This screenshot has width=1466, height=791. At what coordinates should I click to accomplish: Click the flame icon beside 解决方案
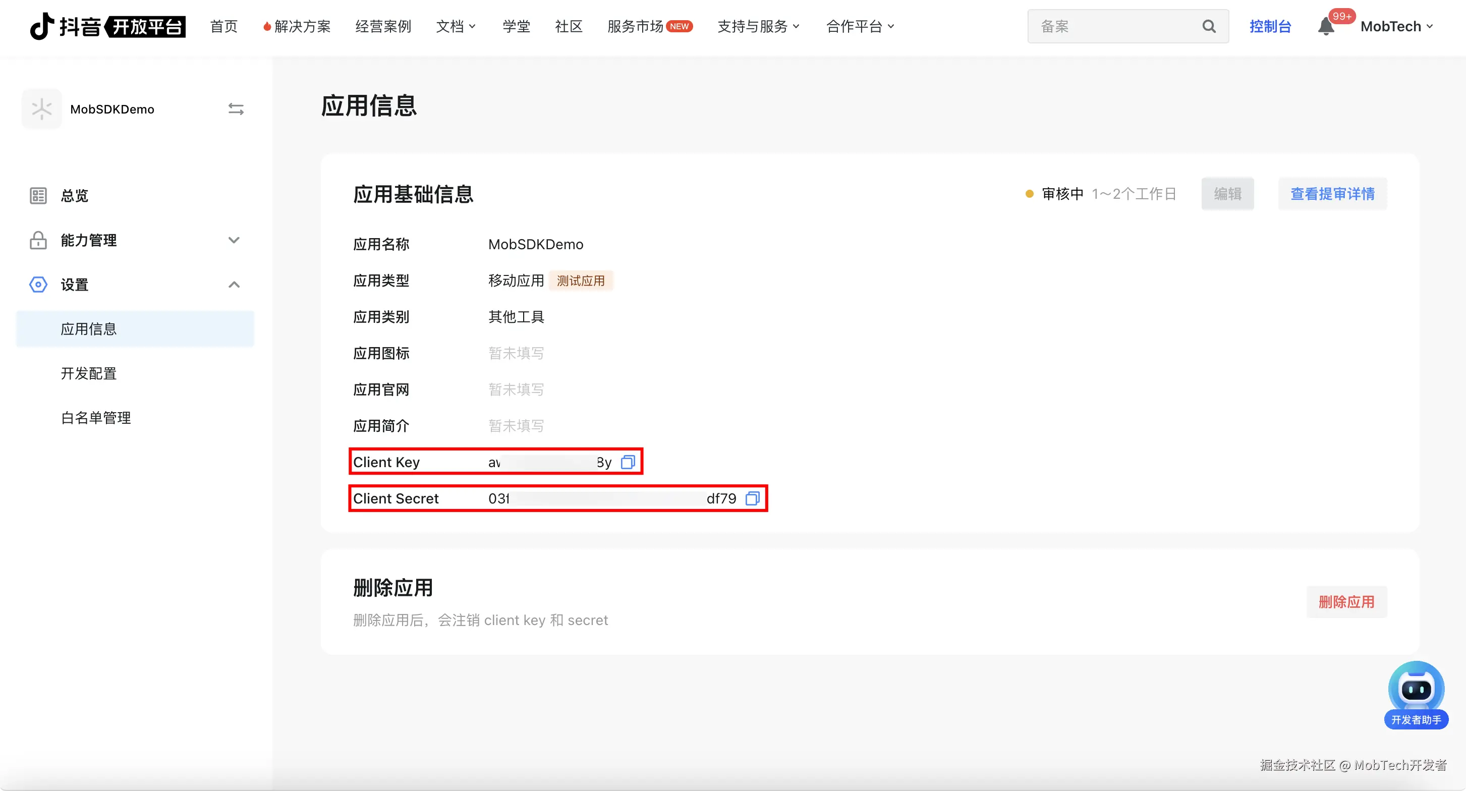[x=267, y=26]
